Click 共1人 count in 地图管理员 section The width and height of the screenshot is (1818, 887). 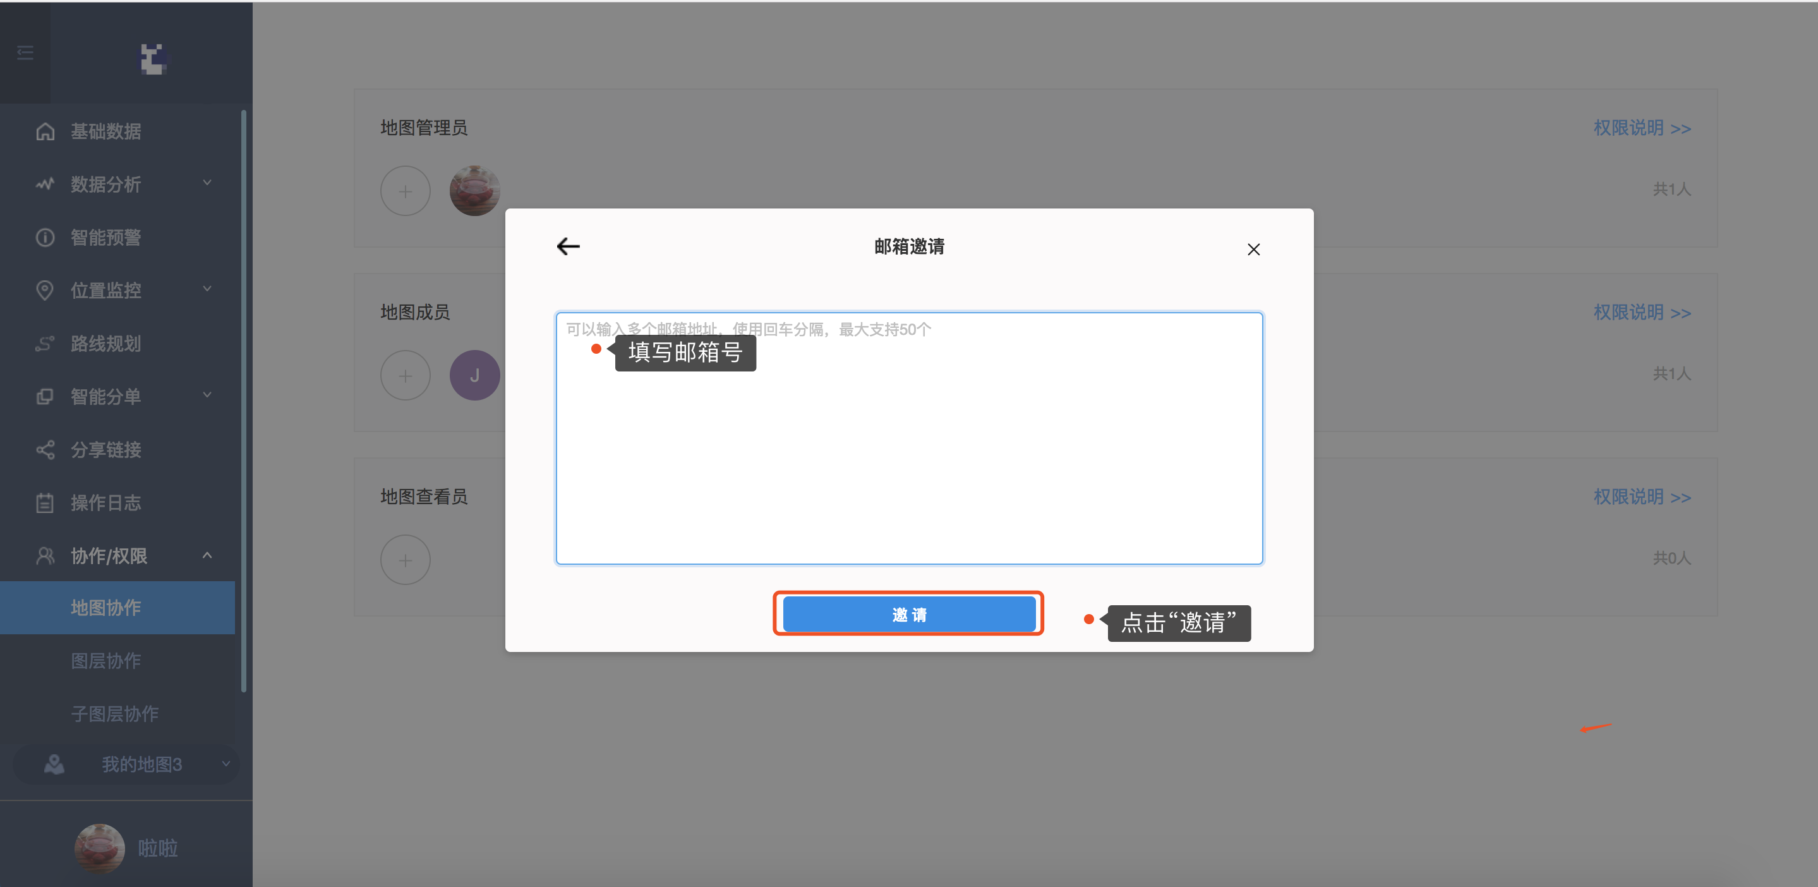click(x=1672, y=189)
